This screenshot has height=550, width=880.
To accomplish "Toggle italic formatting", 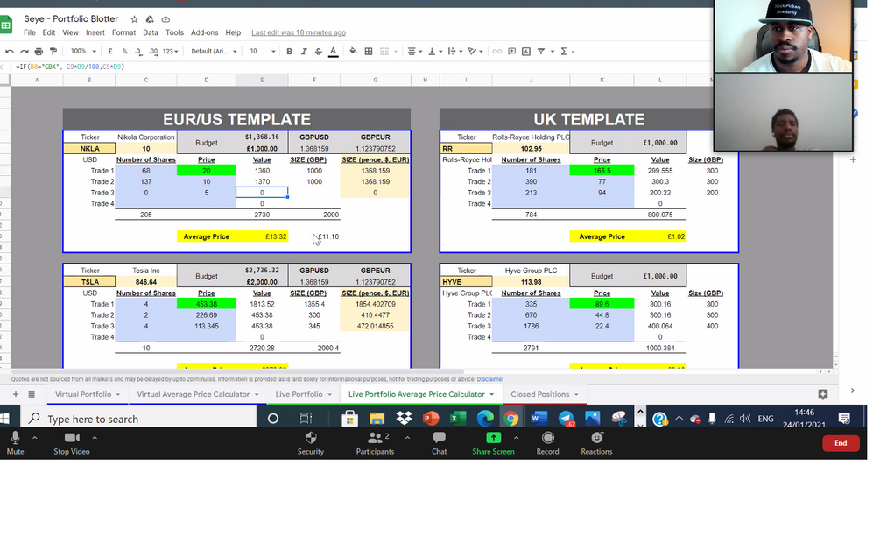I will click(x=304, y=51).
